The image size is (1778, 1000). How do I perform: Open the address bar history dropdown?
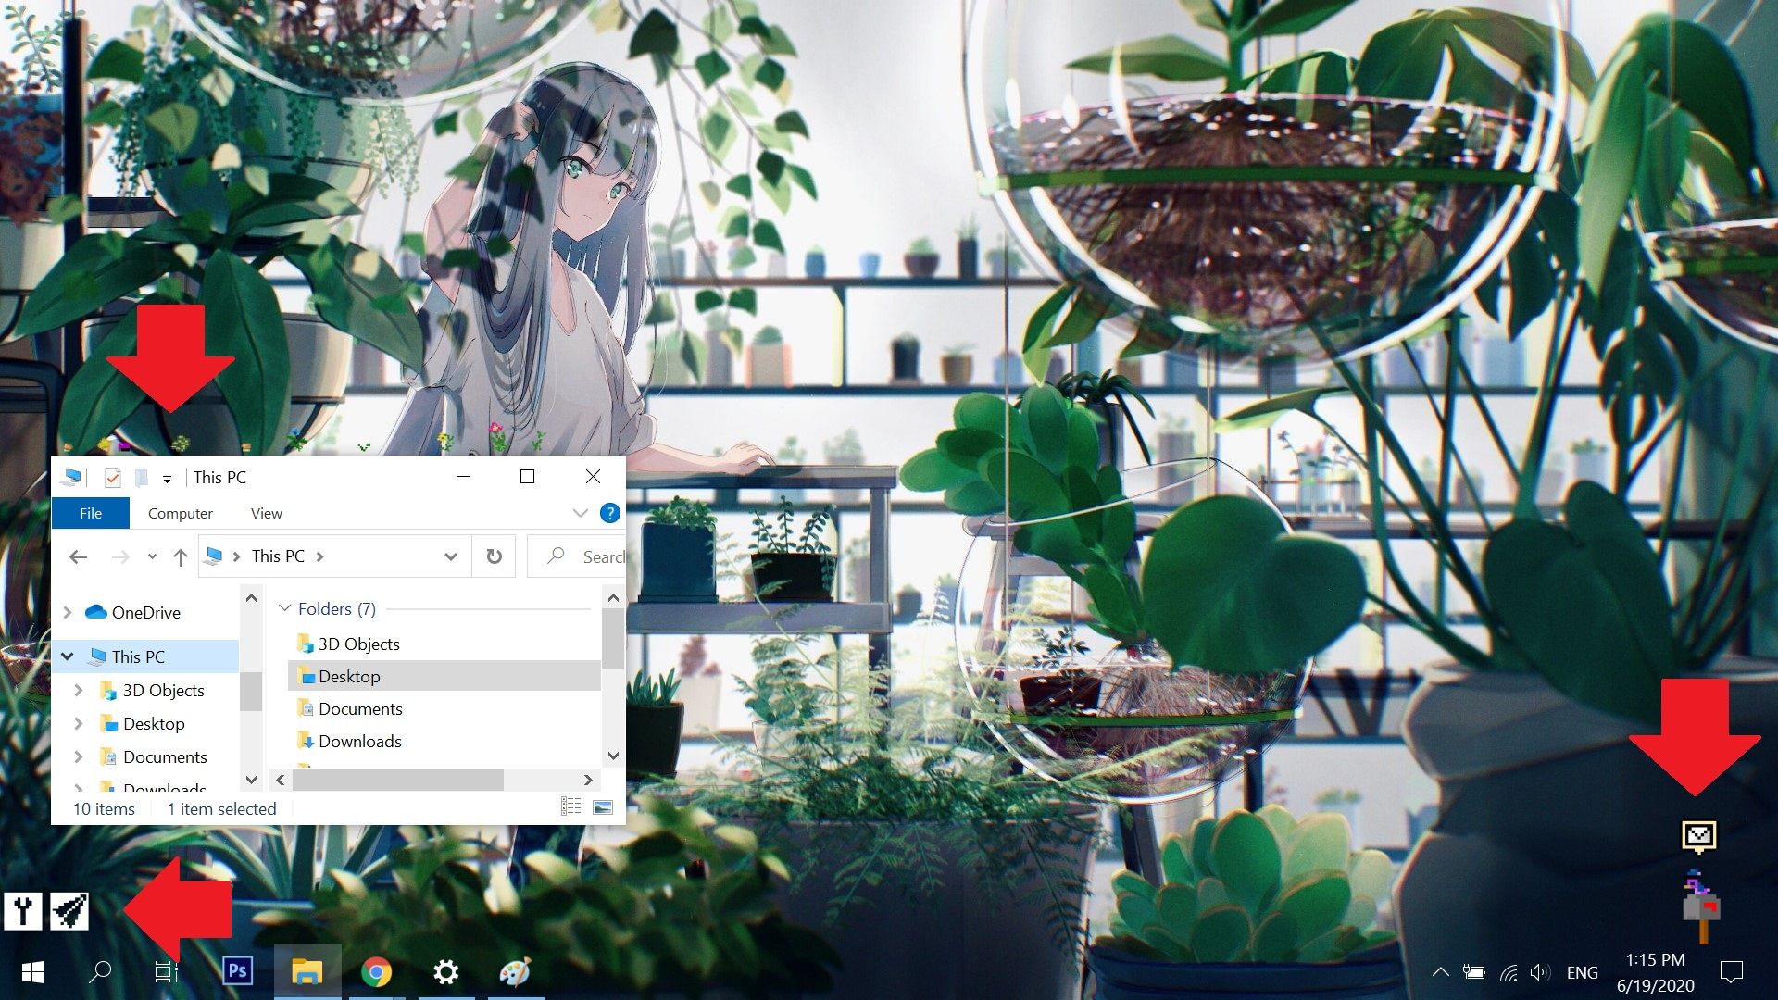451,556
